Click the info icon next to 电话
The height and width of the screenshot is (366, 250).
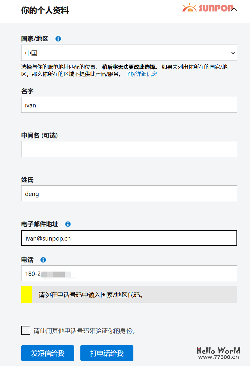(x=43, y=260)
